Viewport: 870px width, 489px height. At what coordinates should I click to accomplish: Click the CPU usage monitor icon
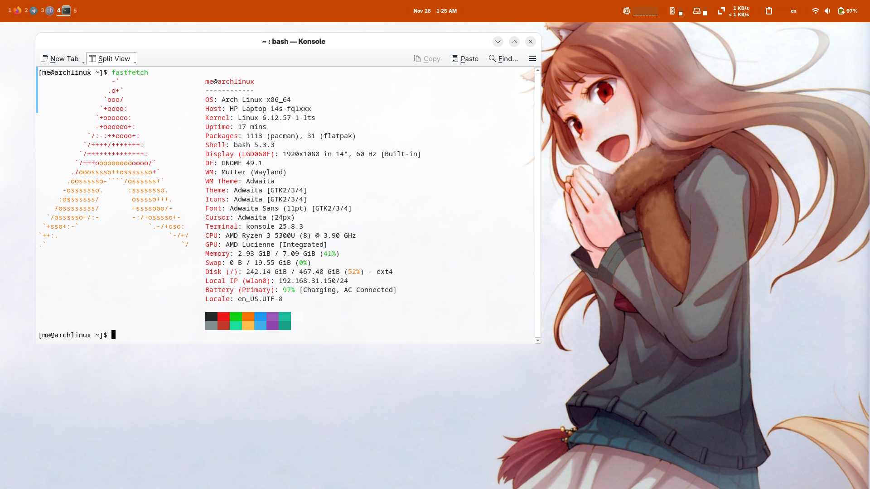(x=627, y=11)
